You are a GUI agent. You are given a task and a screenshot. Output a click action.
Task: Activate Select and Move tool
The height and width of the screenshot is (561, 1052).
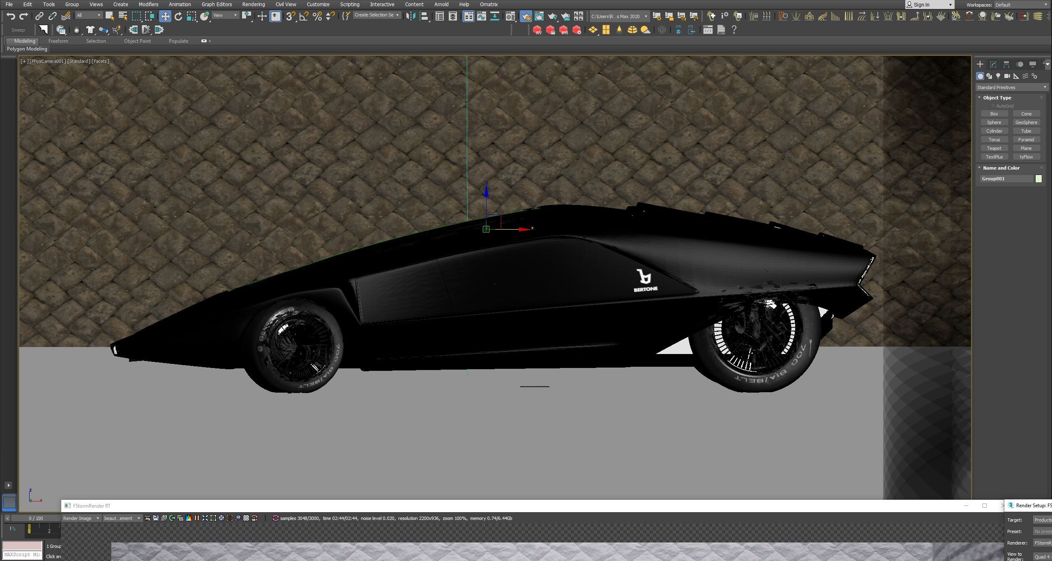click(165, 16)
